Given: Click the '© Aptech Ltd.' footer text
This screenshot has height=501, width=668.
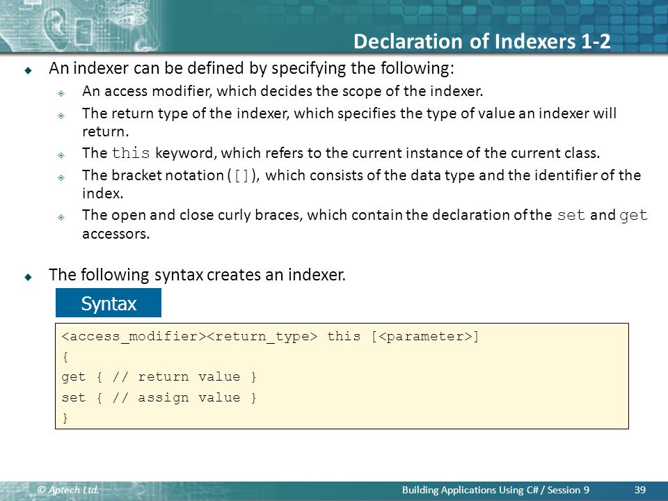Looking at the screenshot, I should click(68, 490).
